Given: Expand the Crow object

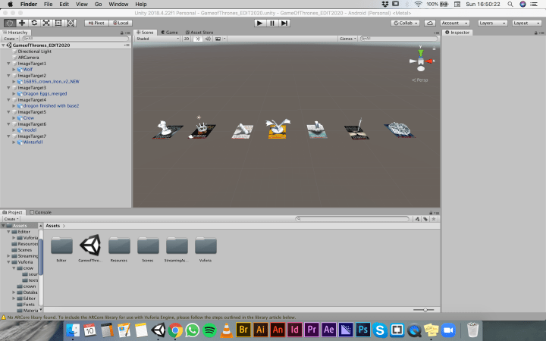Looking at the screenshot, I should point(14,118).
